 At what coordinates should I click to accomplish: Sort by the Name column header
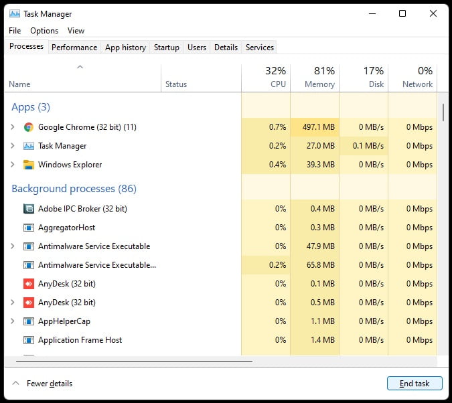[83, 78]
